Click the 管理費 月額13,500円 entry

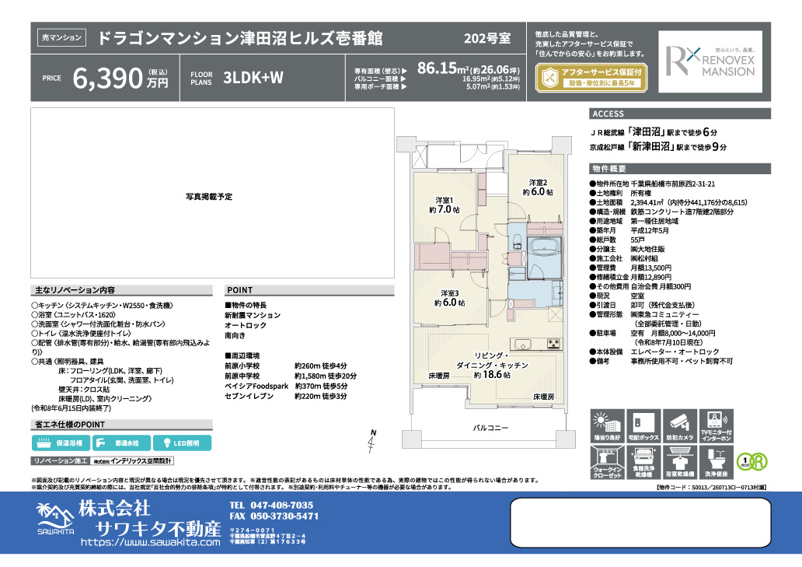click(631, 268)
